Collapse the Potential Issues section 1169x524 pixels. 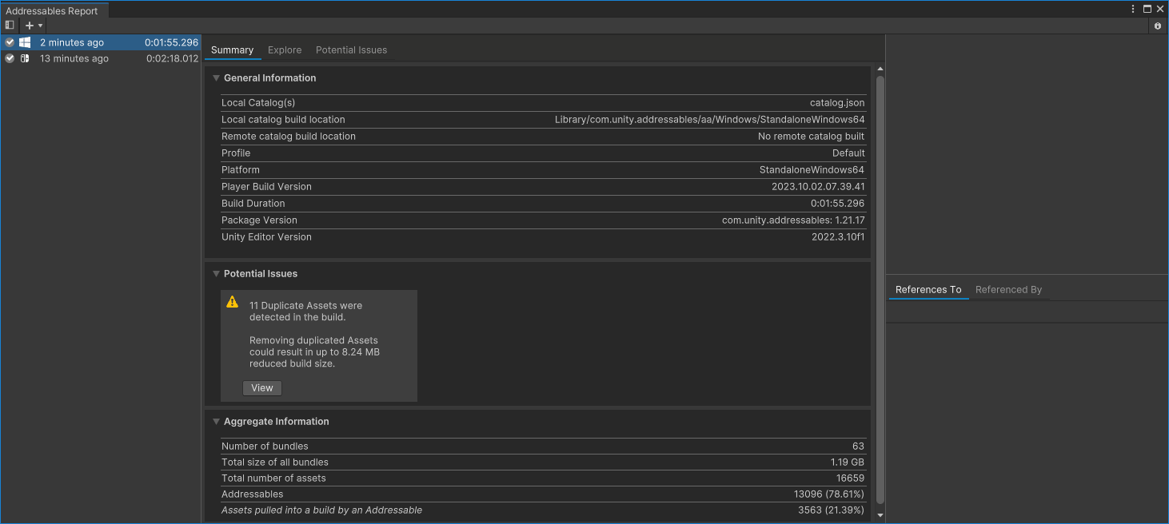pyautogui.click(x=215, y=272)
